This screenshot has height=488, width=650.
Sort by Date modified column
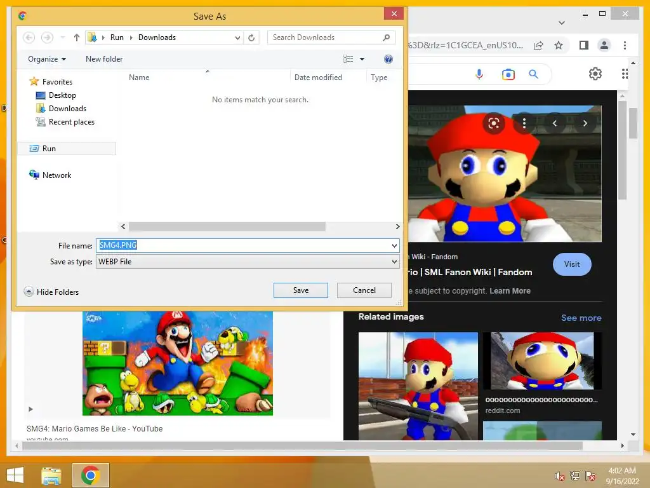(x=318, y=77)
